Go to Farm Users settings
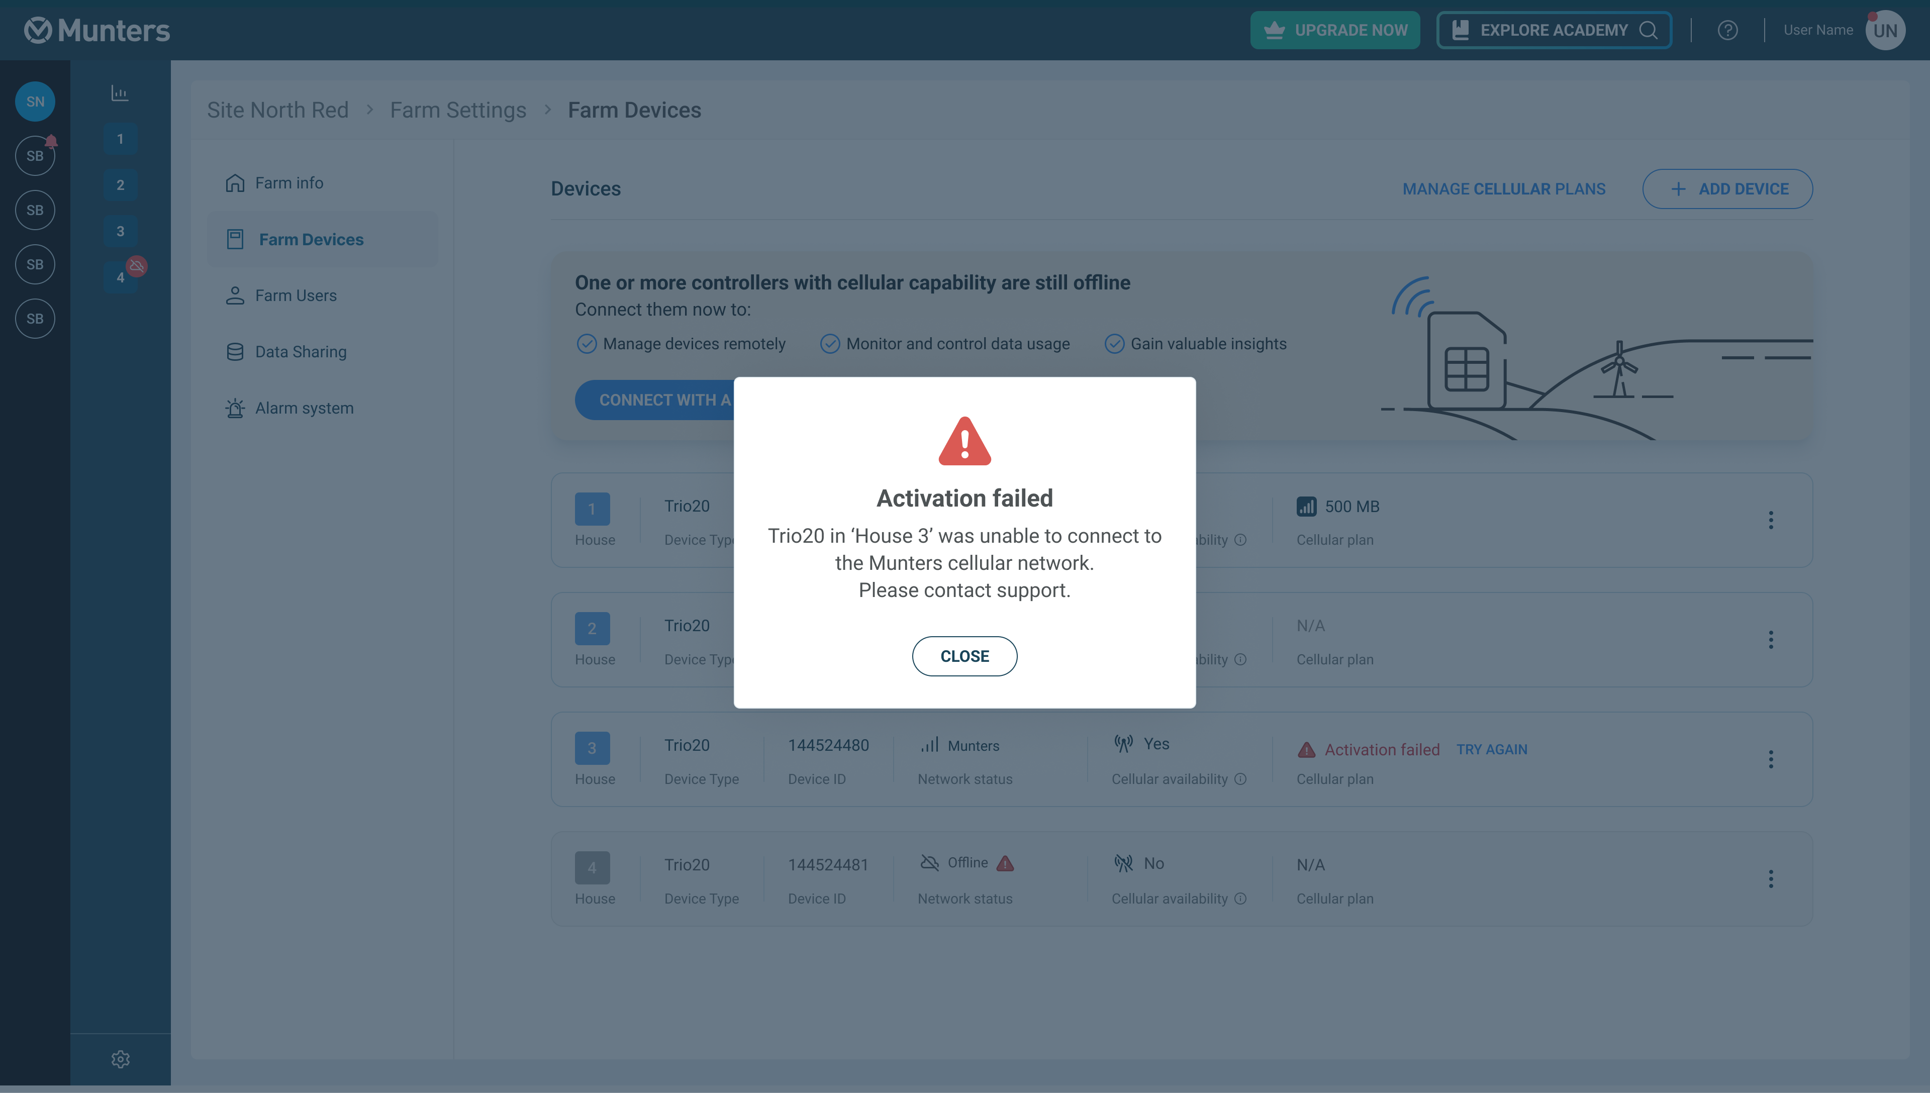Image resolution: width=1930 pixels, height=1093 pixels. [295, 296]
